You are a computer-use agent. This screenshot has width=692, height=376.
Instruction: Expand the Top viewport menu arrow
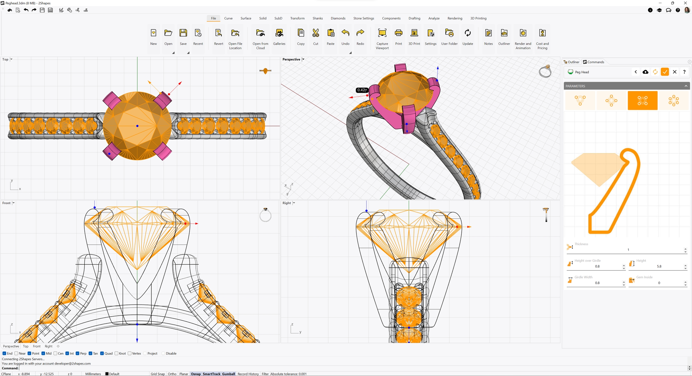11,59
